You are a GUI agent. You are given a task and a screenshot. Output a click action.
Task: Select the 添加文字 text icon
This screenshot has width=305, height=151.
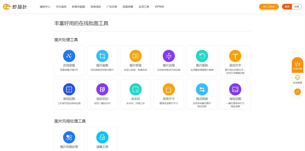[x=235, y=56]
